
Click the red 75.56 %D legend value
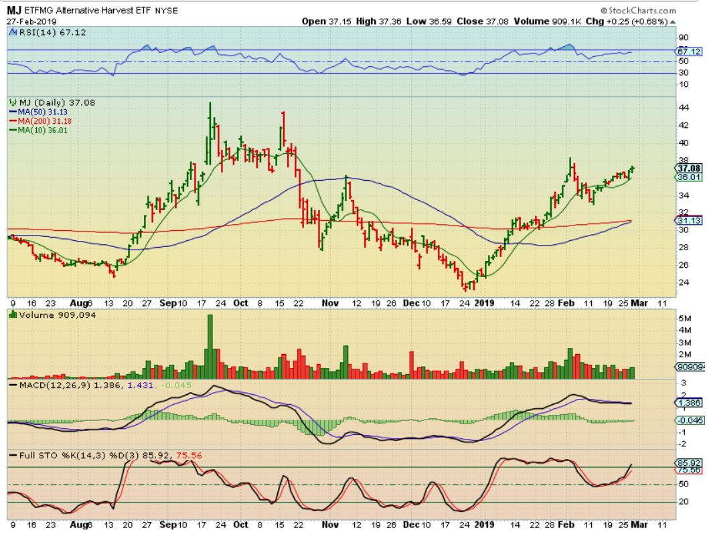coord(189,456)
